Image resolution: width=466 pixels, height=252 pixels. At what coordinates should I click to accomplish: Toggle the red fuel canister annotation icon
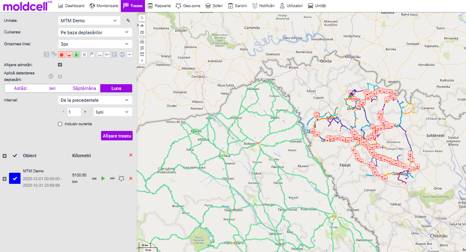tap(61, 55)
